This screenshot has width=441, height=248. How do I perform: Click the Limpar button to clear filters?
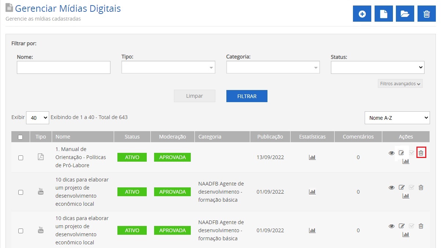[194, 96]
